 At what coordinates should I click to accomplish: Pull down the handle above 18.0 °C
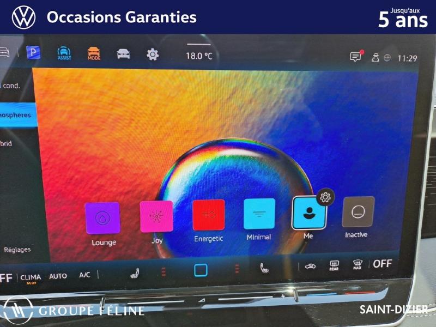[x=198, y=45]
